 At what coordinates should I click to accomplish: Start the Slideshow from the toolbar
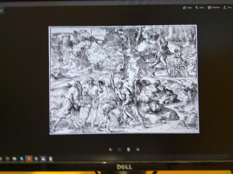pyautogui.click(x=214, y=8)
